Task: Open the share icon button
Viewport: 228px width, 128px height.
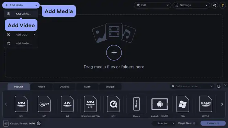Action: (x=215, y=5)
